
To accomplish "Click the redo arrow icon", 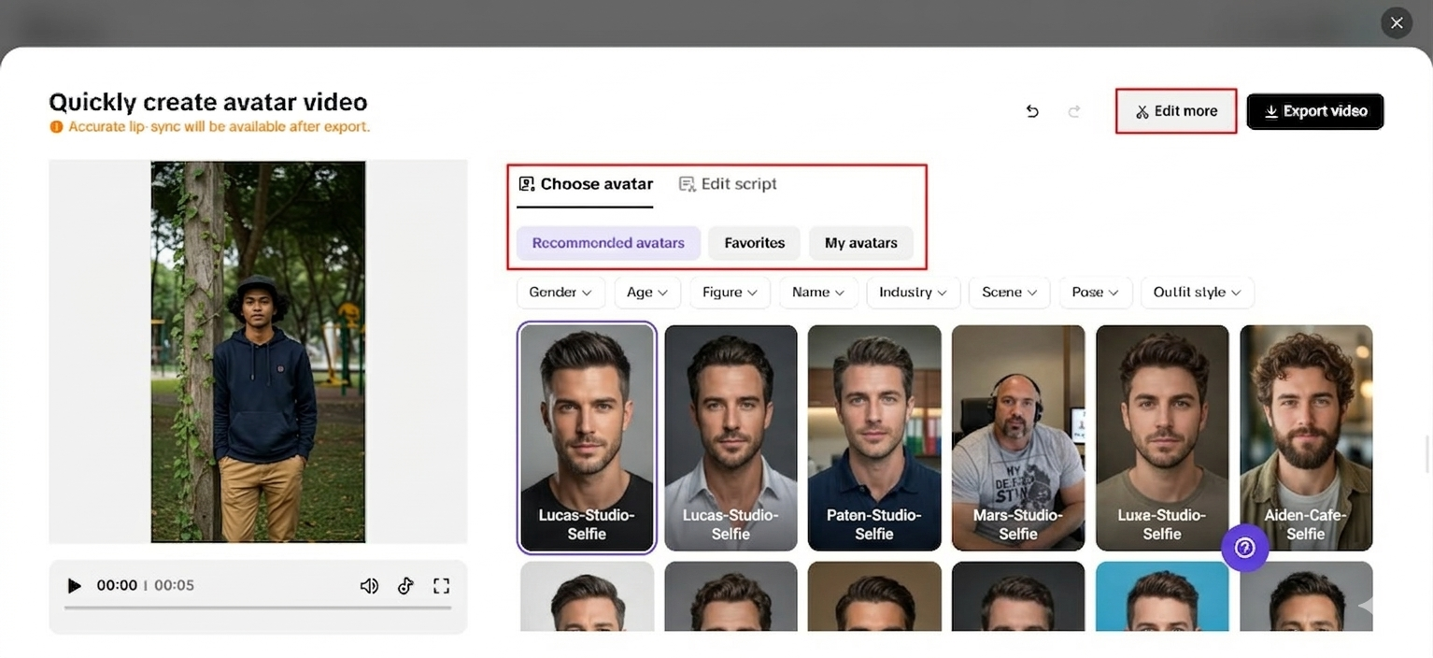I will 1074,111.
